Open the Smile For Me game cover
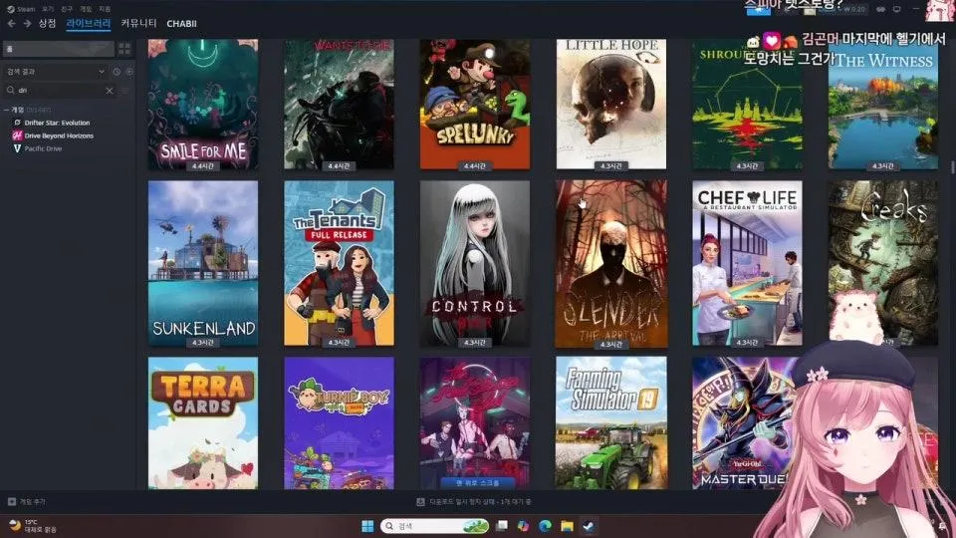The width and height of the screenshot is (956, 538). (x=203, y=105)
